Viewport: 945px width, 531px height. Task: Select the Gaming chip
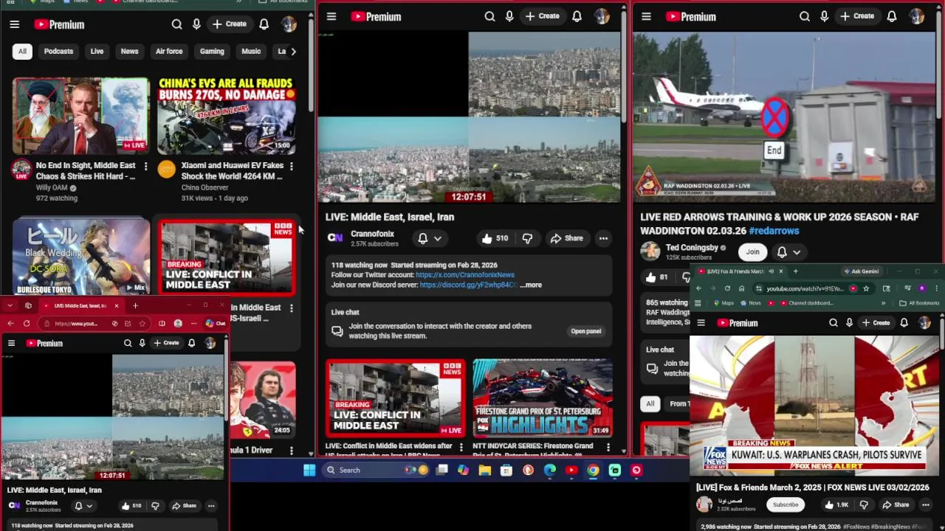pos(212,51)
